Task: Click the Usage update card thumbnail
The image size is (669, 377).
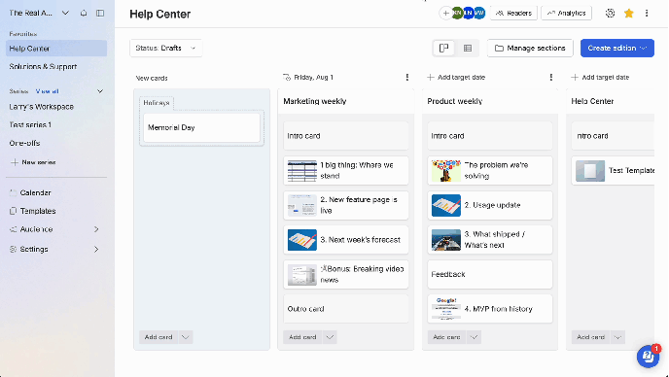Action: click(446, 205)
